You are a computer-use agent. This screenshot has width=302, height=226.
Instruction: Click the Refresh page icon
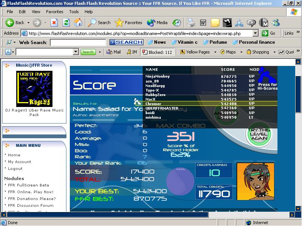[66, 23]
